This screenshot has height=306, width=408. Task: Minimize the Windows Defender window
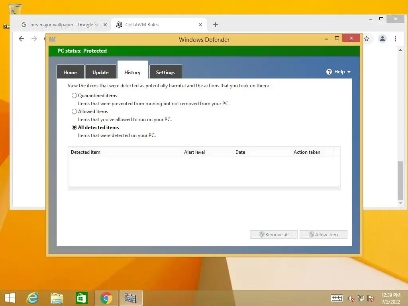326,39
